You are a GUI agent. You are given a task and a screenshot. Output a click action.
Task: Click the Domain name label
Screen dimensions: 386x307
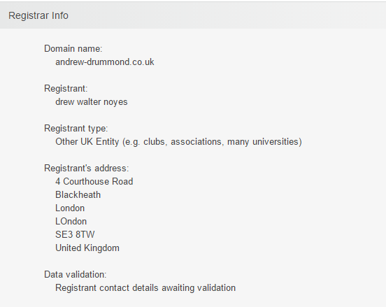click(x=73, y=49)
